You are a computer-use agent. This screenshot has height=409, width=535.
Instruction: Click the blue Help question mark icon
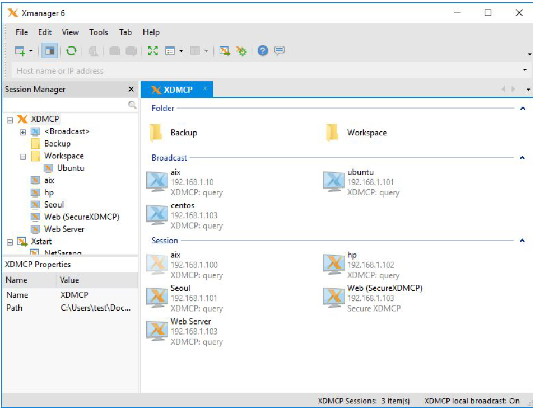[263, 51]
